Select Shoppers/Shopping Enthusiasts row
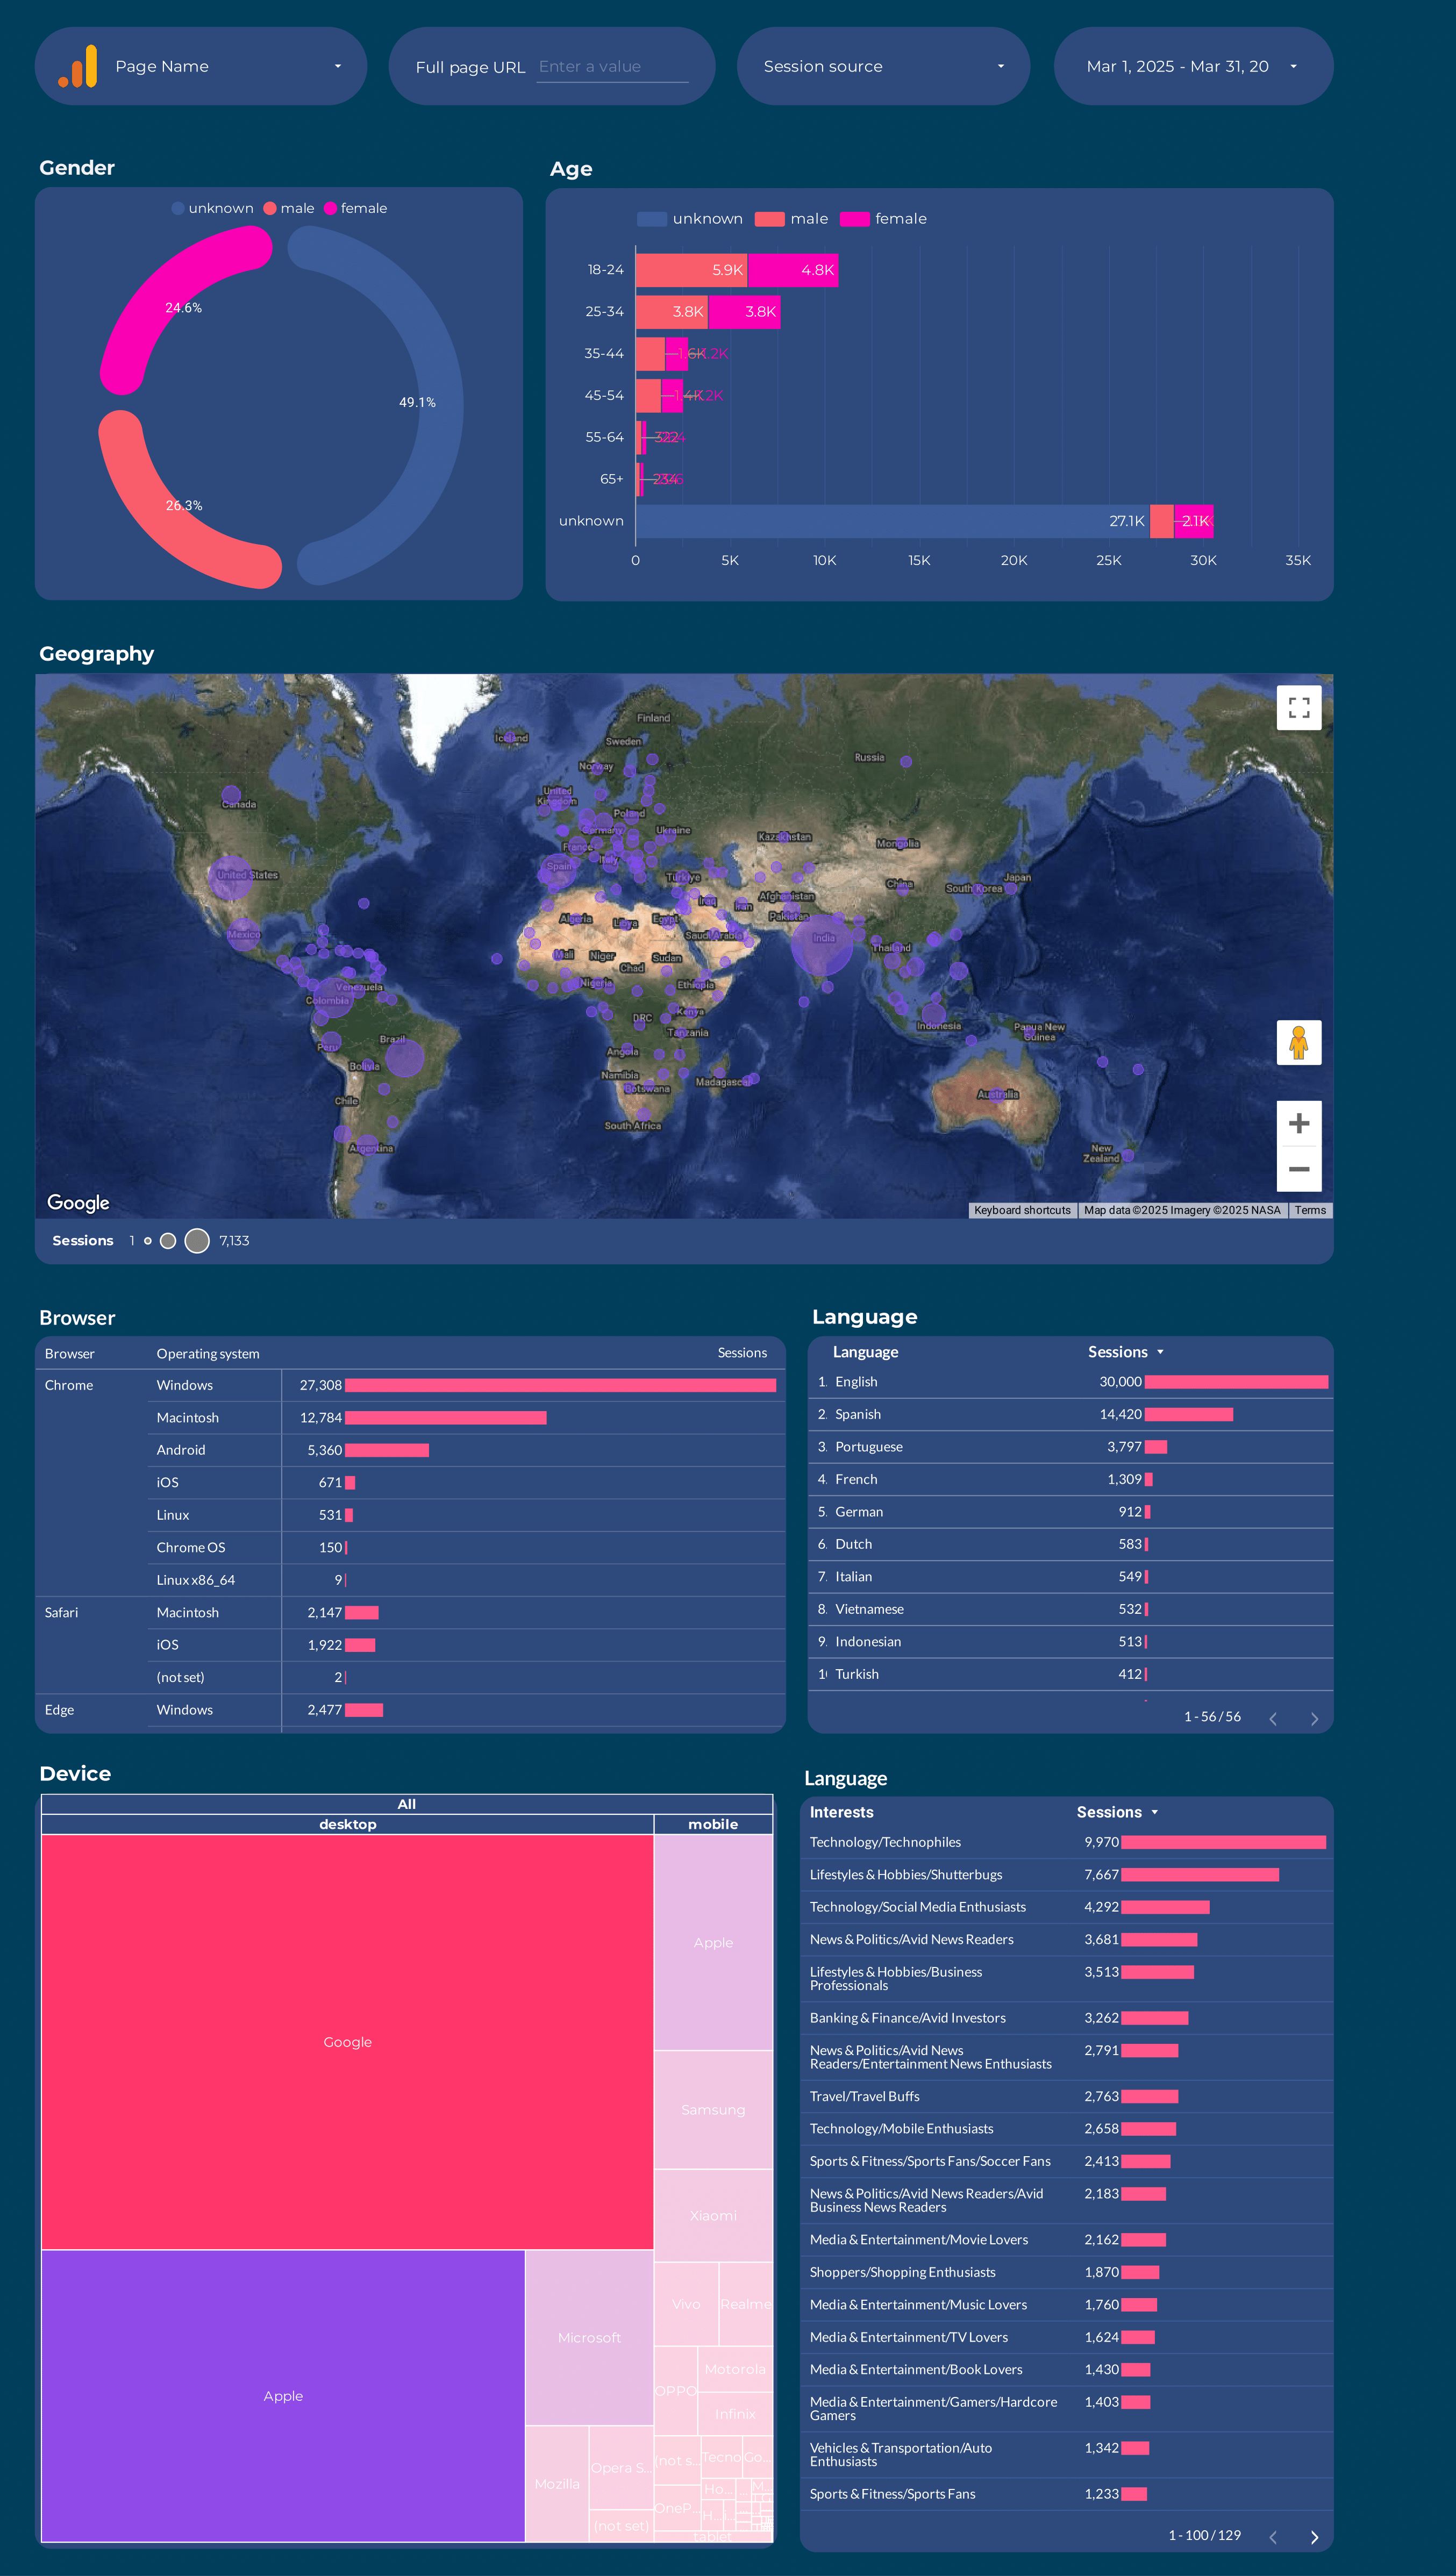The width and height of the screenshot is (1456, 2576). 1067,2272
